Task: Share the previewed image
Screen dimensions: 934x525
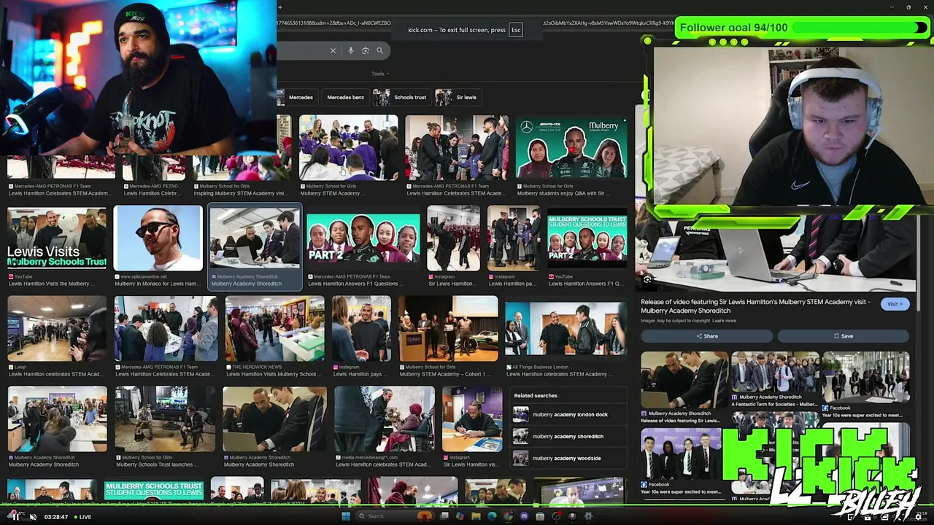Action: pyautogui.click(x=706, y=336)
